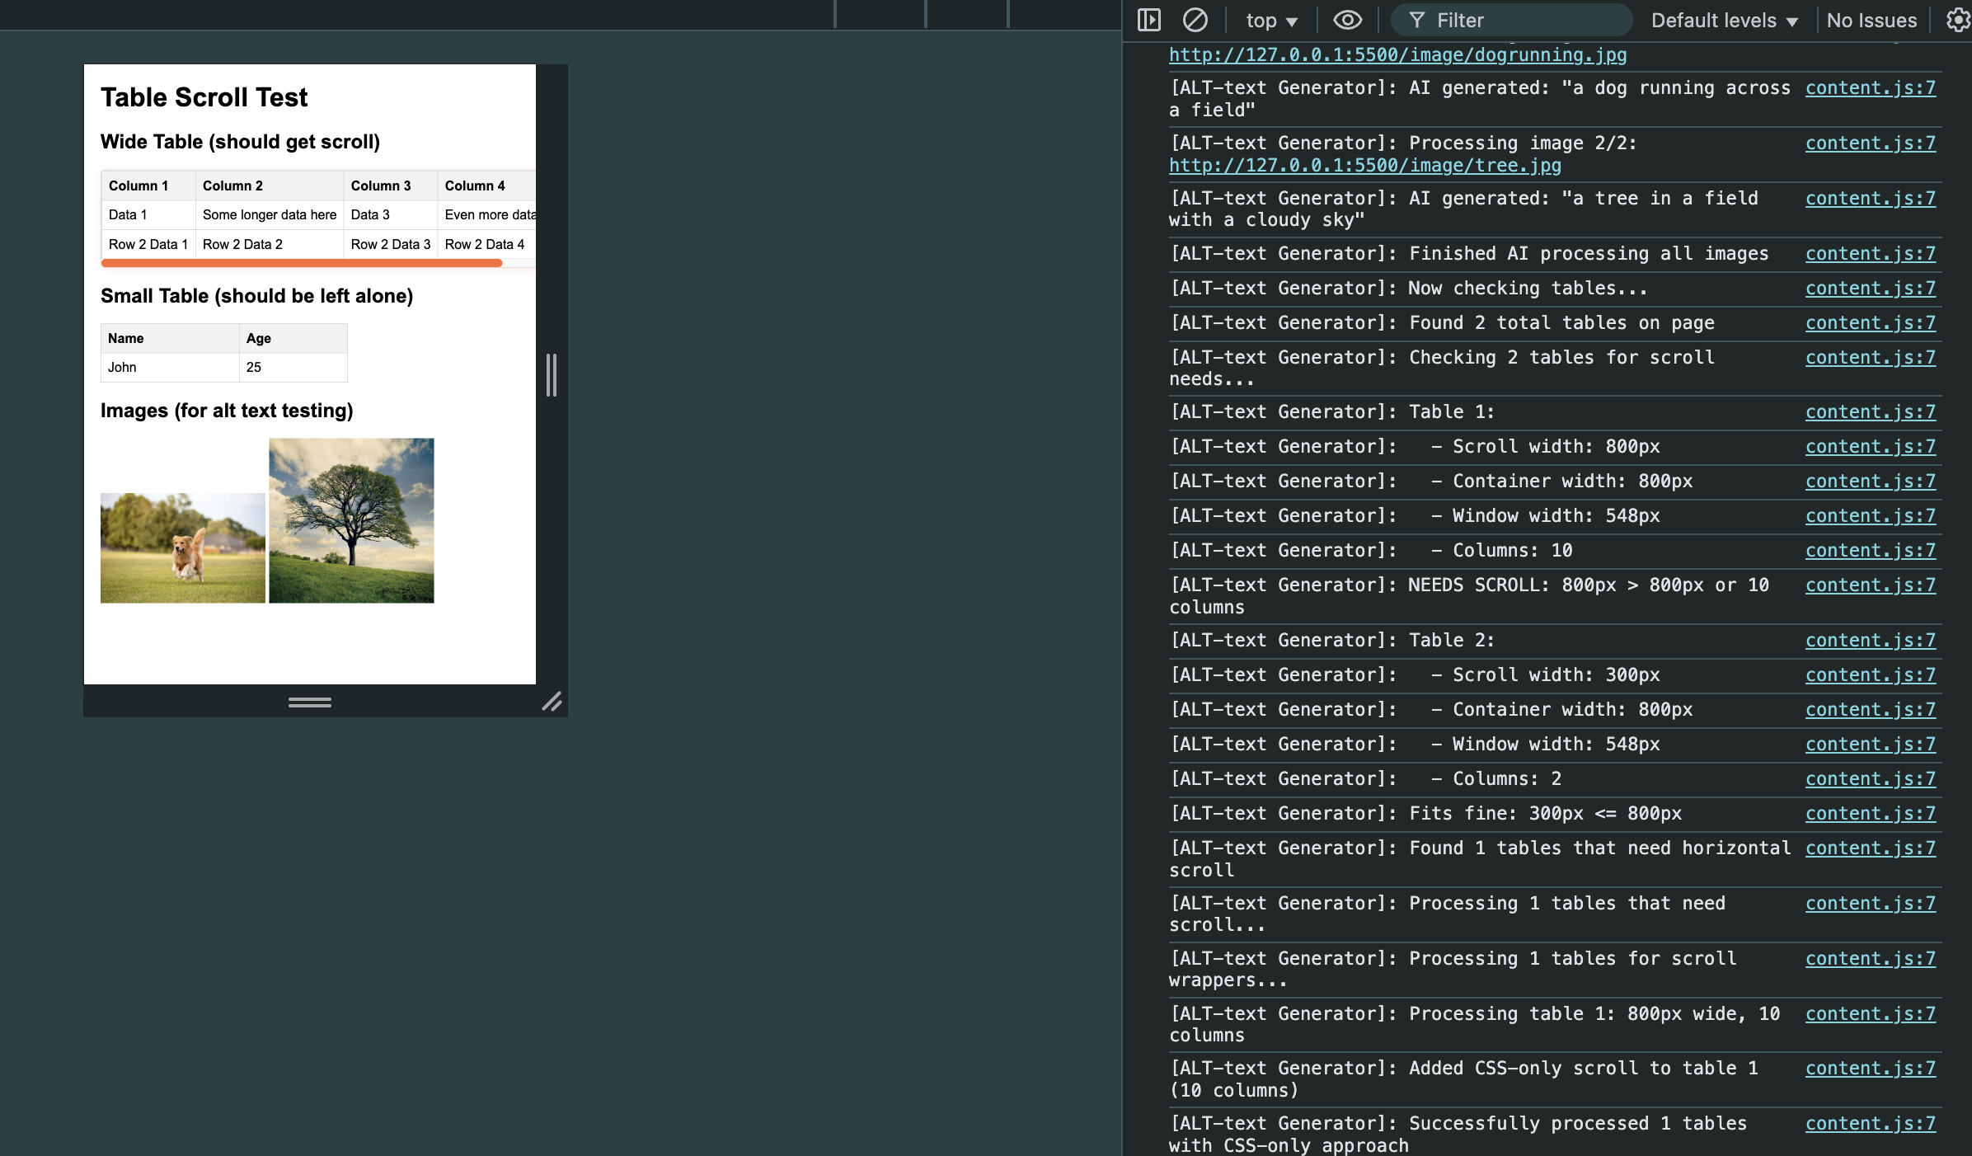
Task: Open content.js:7 link beside 'Table 1:'
Action: (1870, 412)
